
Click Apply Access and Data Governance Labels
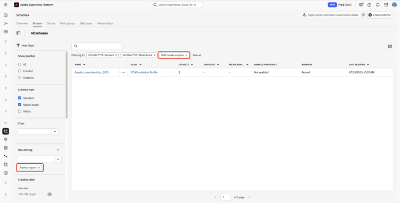click(x=330, y=15)
